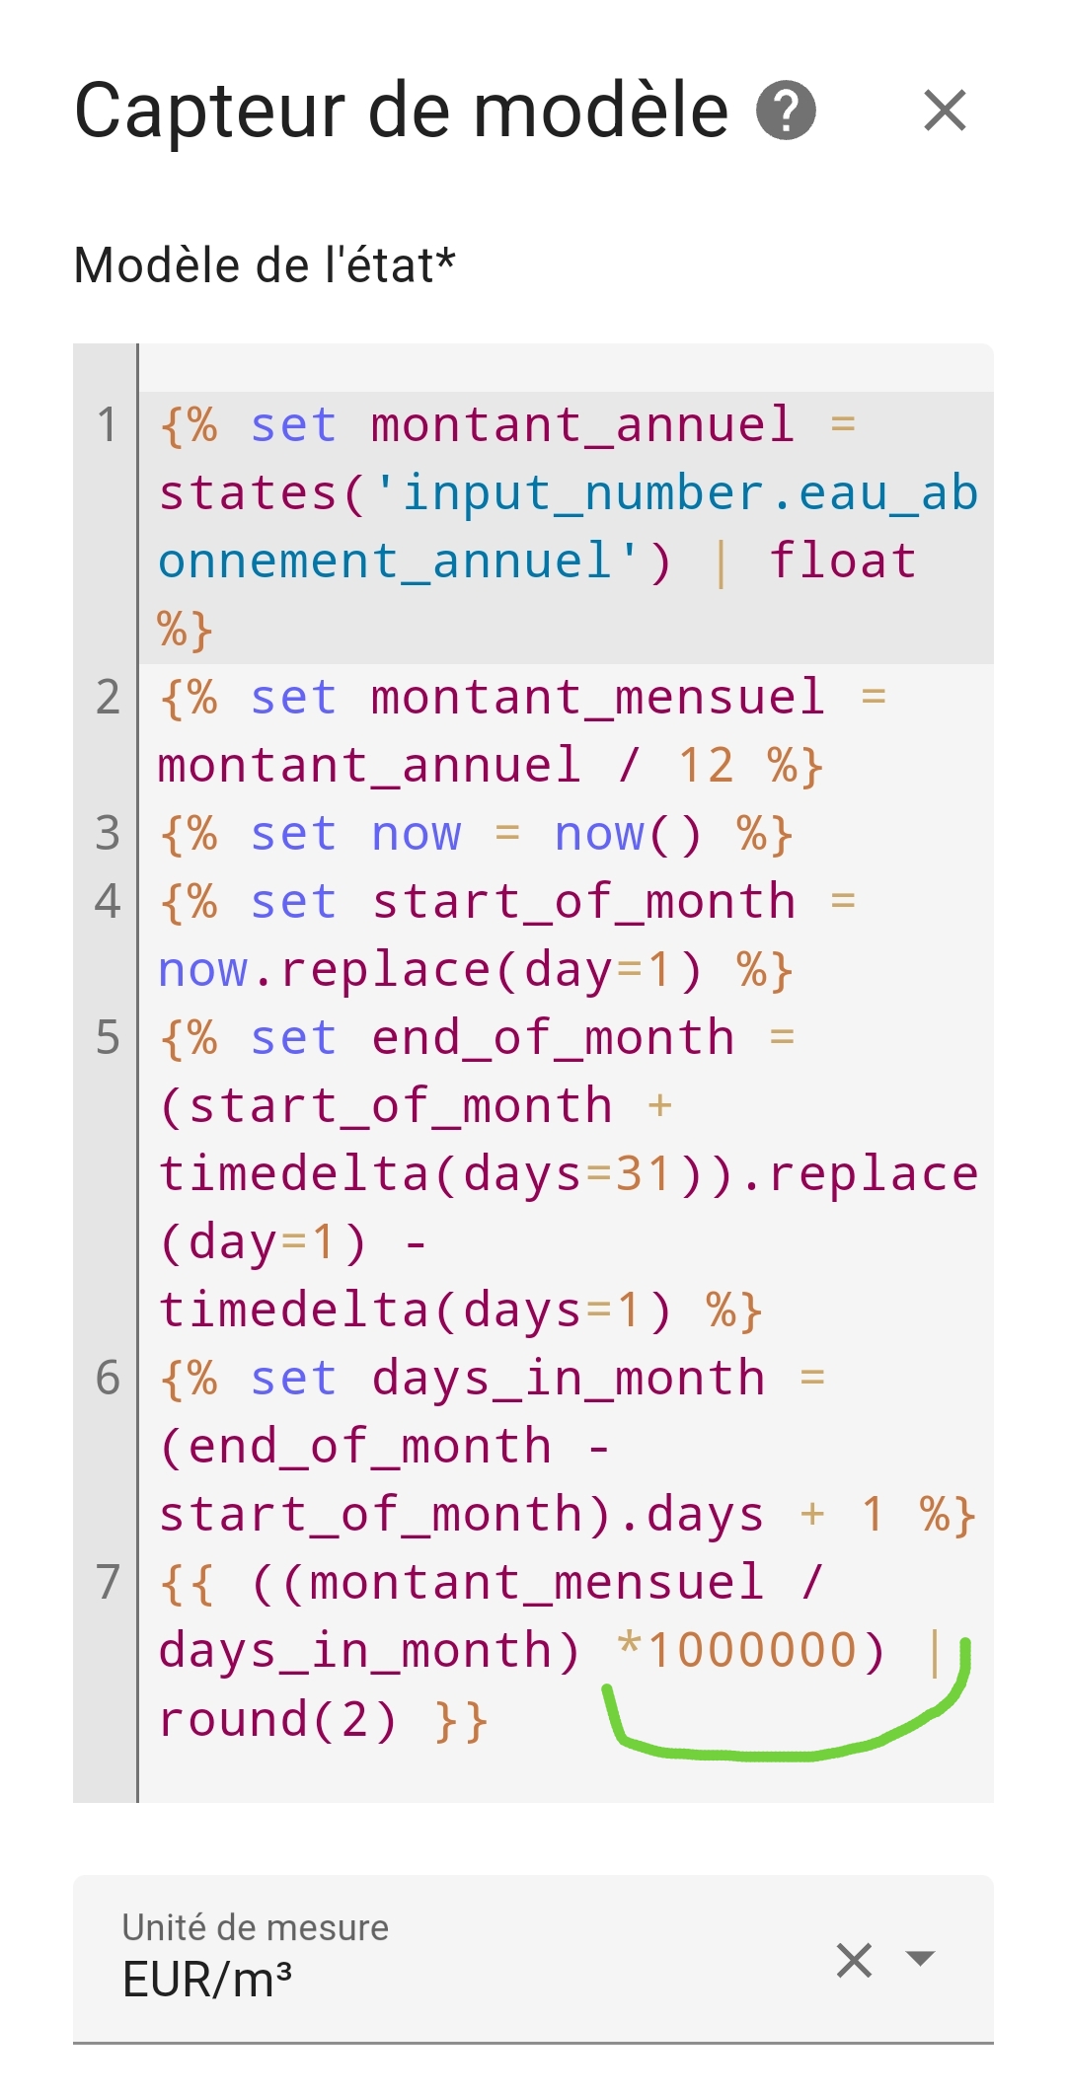Click days_in_month variable on line 6
The image size is (1066, 2097).
click(569, 1379)
